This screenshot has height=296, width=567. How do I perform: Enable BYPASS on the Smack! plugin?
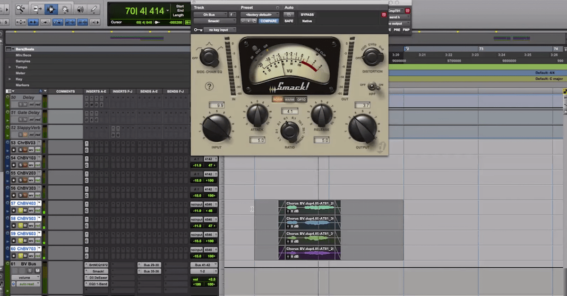tap(307, 15)
